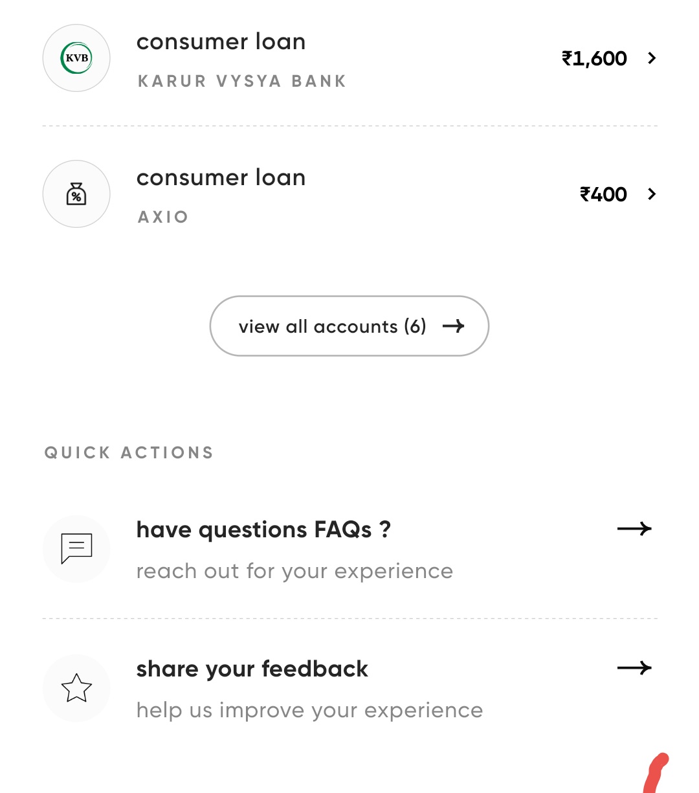
Task: Open the Axio consumer loan entry
Action: tap(221, 178)
